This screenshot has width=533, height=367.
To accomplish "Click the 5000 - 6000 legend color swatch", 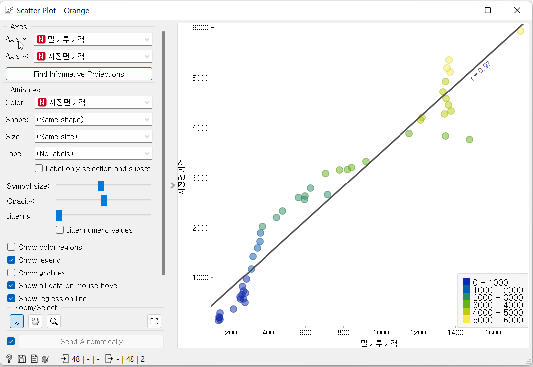I will [466, 319].
